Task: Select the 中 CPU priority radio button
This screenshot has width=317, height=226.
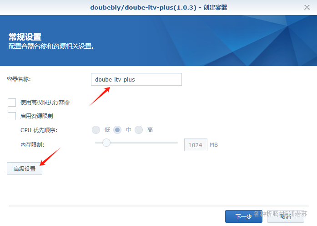Action: click(x=117, y=130)
